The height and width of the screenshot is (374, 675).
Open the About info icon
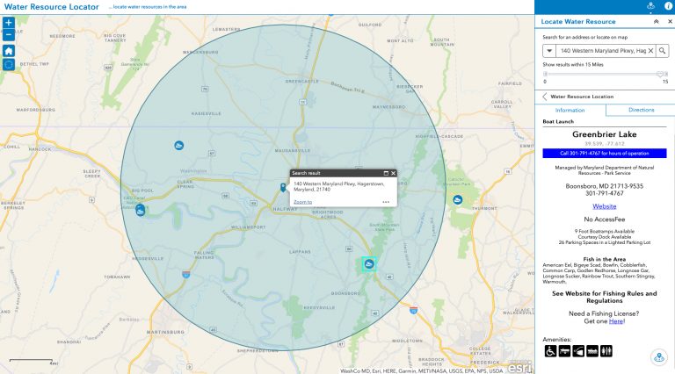coord(668,6)
